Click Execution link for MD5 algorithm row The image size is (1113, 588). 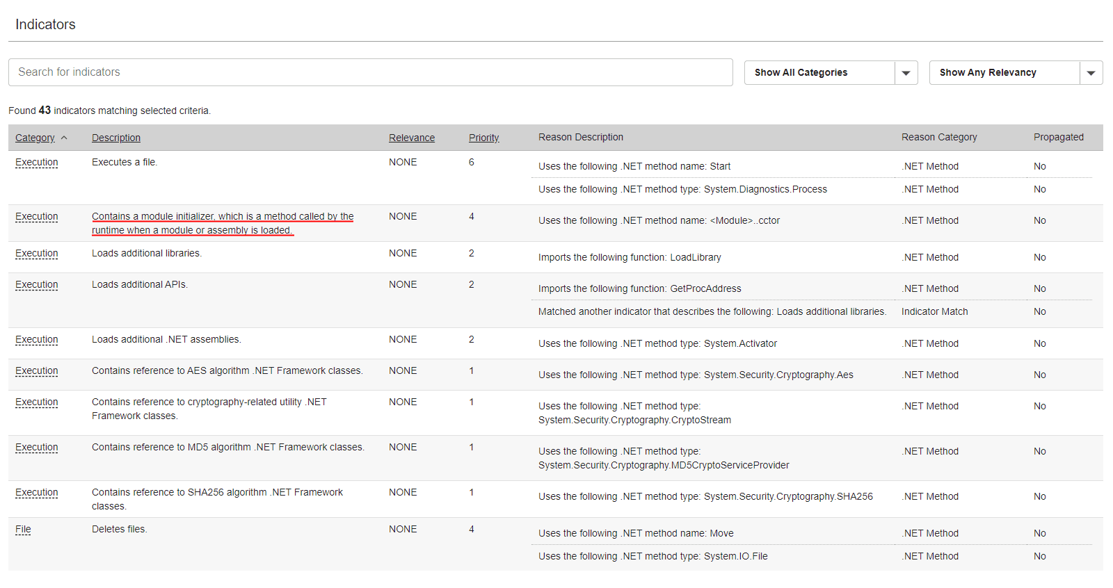click(x=37, y=447)
